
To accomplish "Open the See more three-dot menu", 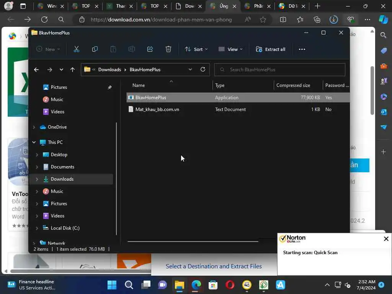I will (302, 49).
